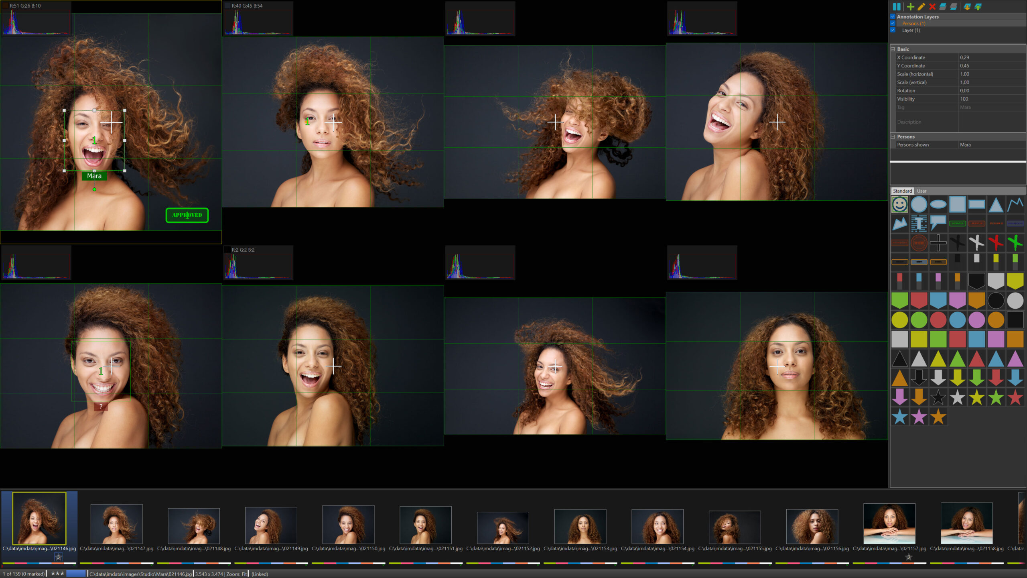Uncheck the Annotation Layers checkbox
This screenshot has width=1027, height=578.
click(893, 17)
